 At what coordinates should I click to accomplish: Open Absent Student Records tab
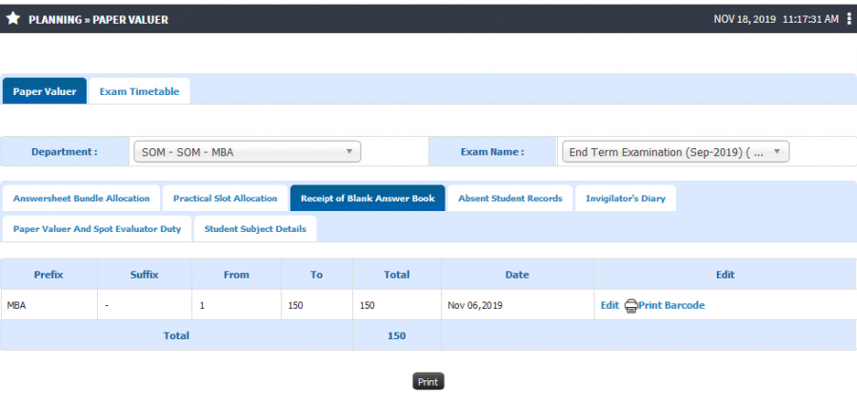tap(510, 198)
